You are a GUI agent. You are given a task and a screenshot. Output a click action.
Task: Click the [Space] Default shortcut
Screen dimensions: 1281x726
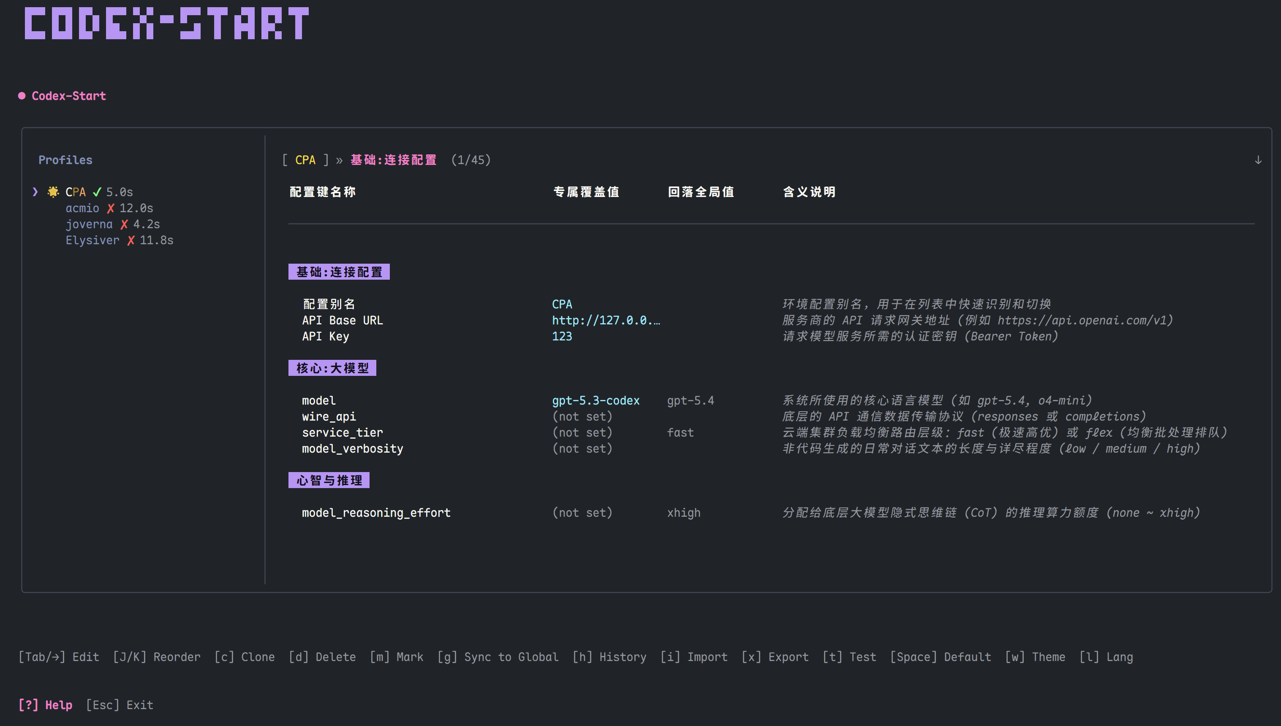pos(941,657)
